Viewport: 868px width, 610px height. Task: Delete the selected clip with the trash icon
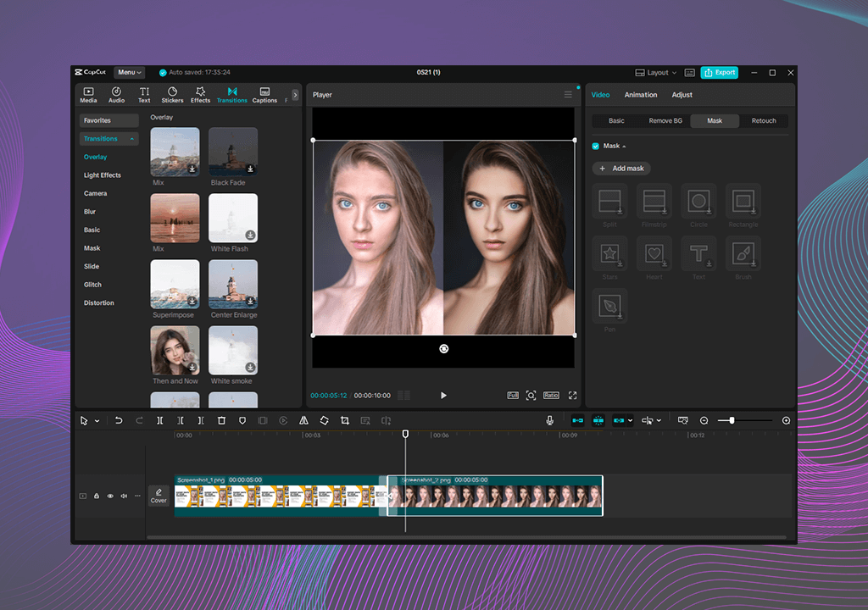coord(221,421)
